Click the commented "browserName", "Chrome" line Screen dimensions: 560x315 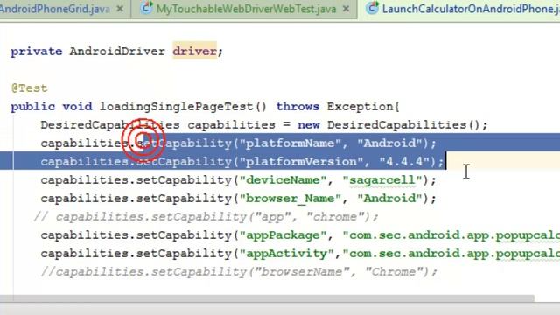point(239,272)
